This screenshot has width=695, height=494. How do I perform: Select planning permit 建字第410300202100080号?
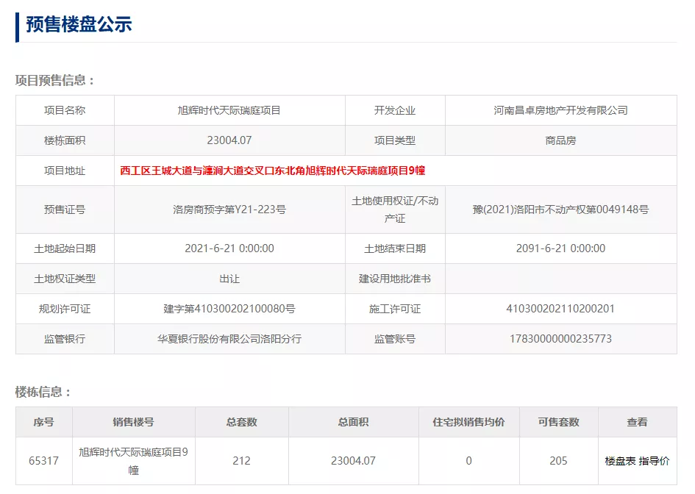(x=229, y=309)
